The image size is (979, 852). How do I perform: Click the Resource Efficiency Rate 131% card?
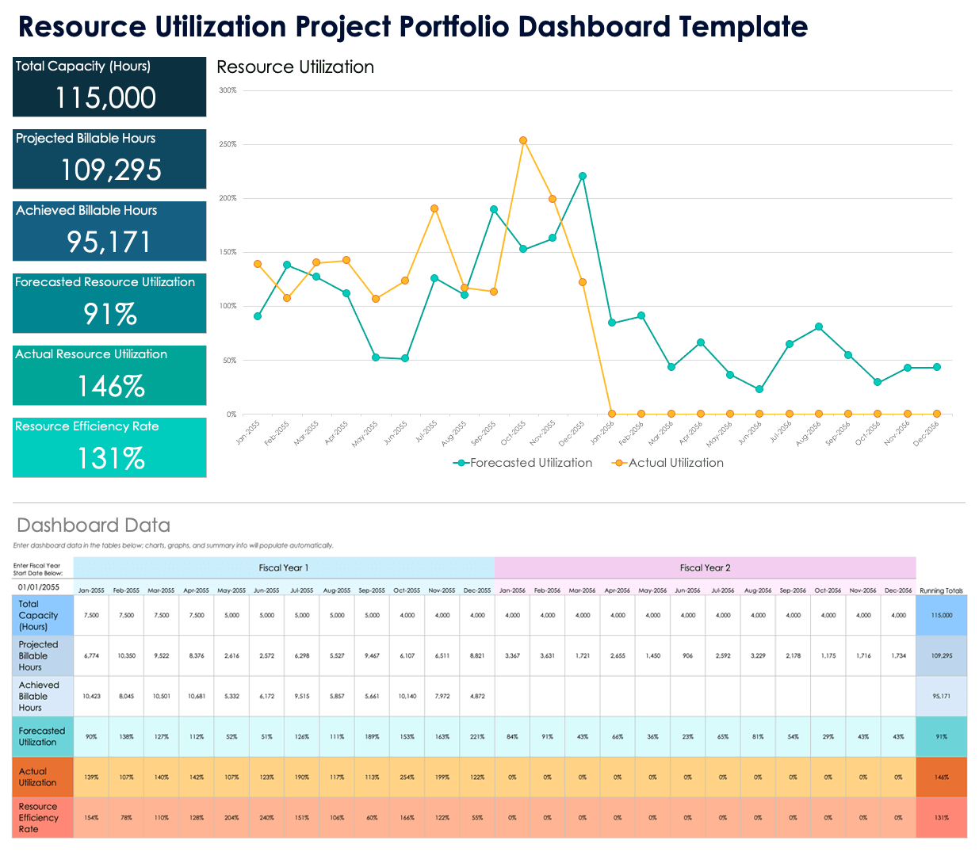tap(109, 447)
